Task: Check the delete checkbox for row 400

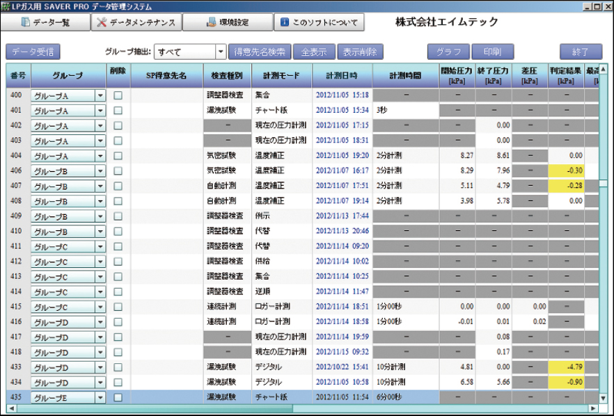Action: pos(118,95)
